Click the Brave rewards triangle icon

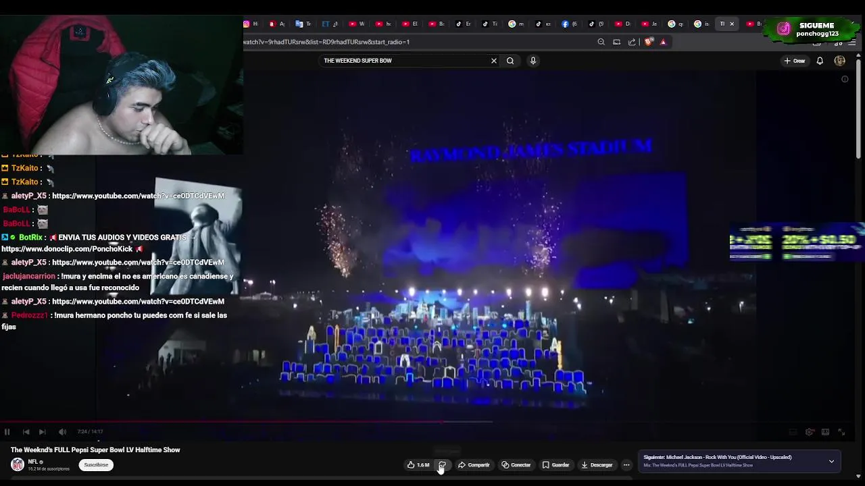click(x=663, y=42)
